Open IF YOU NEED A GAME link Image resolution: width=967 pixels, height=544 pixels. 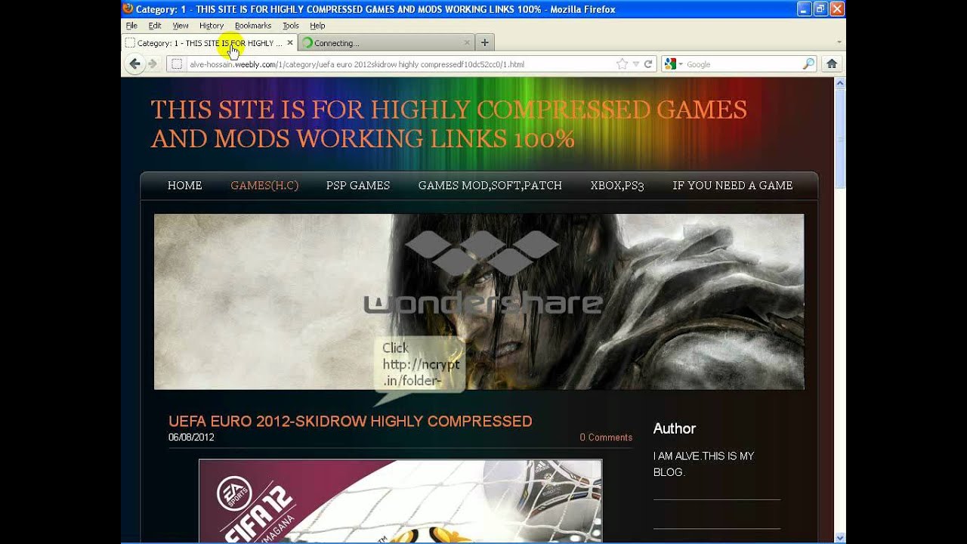(733, 185)
